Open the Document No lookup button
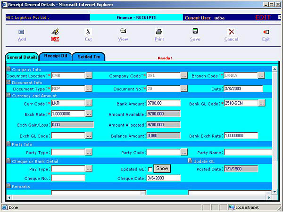The height and width of the screenshot is (212, 283). 184,89
